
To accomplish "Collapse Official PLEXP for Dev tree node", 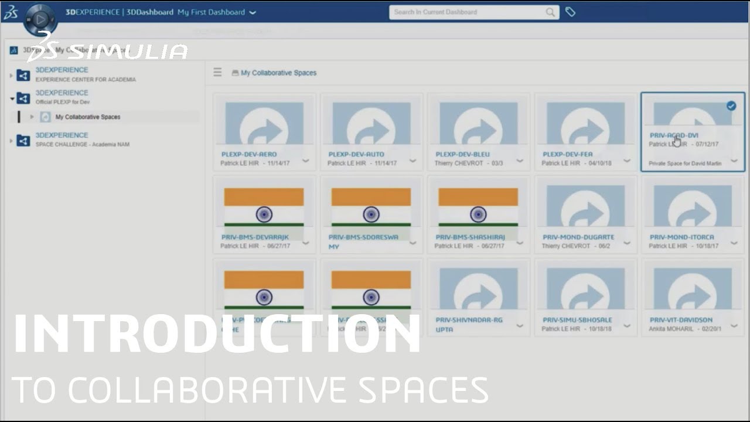I will pyautogui.click(x=12, y=98).
